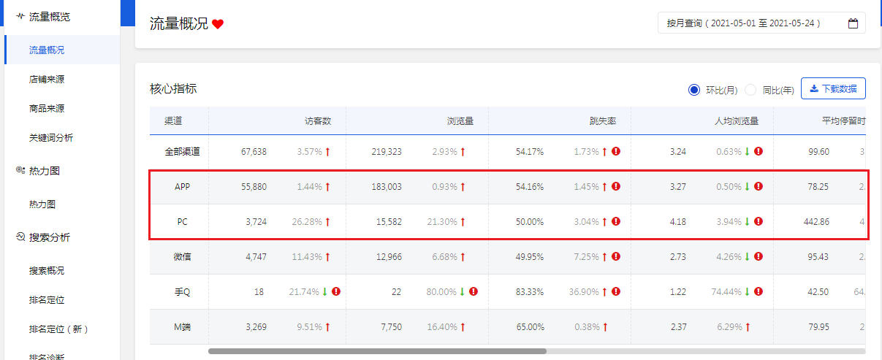Viewport: 882px width, 360px height.
Task: Click the 67,638 visitor count value
Action: click(x=254, y=152)
